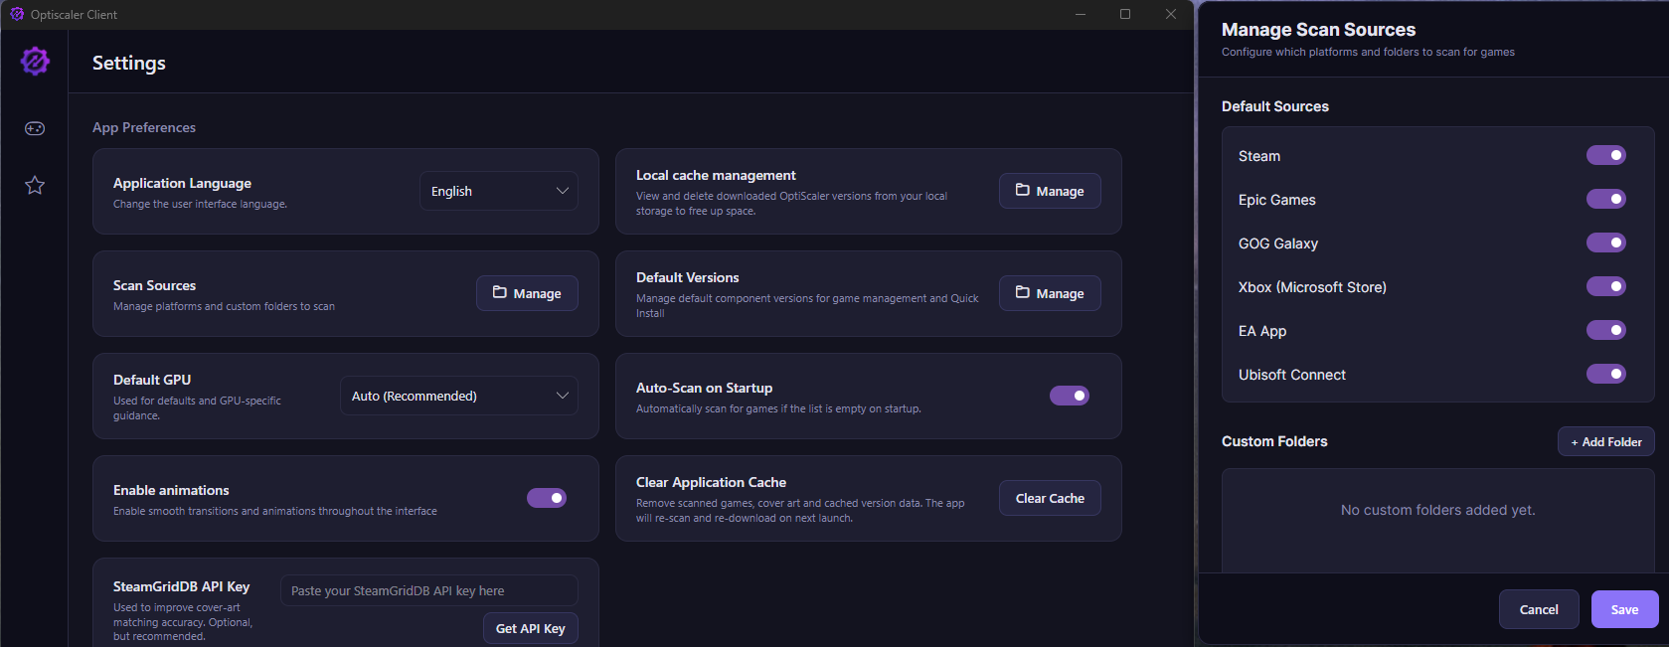Save scan source changes
This screenshot has height=647, width=1669.
[1624, 609]
